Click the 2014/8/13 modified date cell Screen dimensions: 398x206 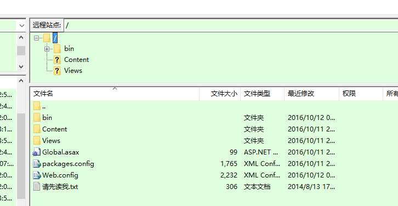(311, 187)
